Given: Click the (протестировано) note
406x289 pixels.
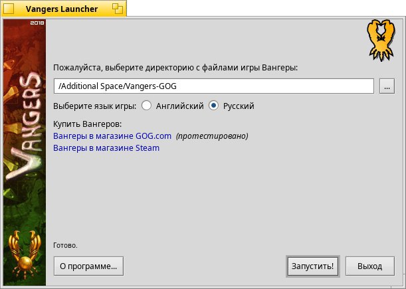Looking at the screenshot, I should pos(212,136).
